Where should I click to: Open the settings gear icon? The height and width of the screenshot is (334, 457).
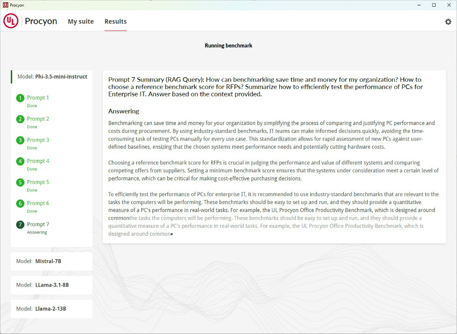click(448, 21)
